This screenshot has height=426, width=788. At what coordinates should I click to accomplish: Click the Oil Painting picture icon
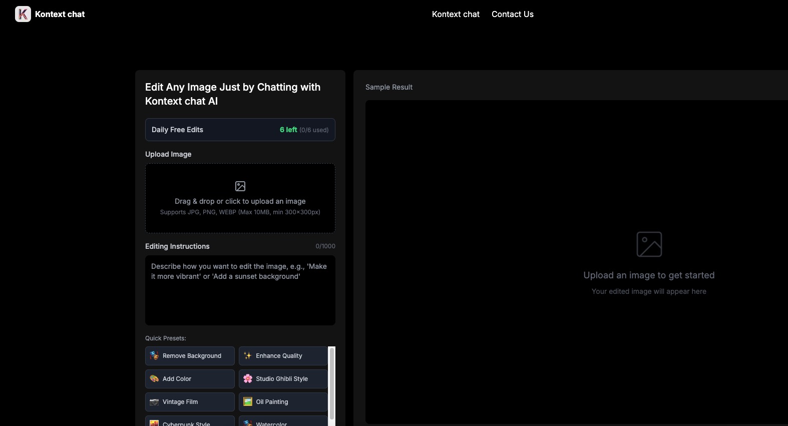click(x=248, y=402)
